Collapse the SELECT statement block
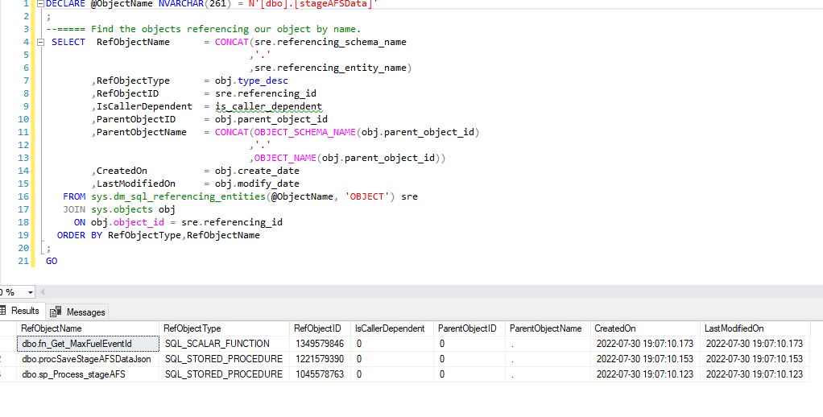823x417 pixels. pos(40,42)
